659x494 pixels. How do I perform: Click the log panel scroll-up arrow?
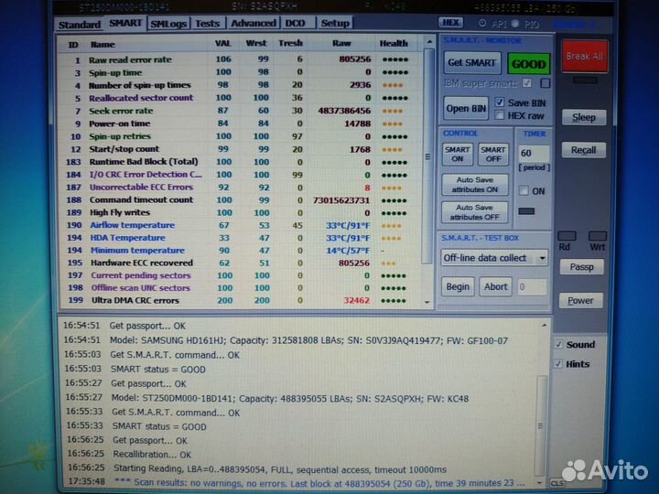(545, 326)
